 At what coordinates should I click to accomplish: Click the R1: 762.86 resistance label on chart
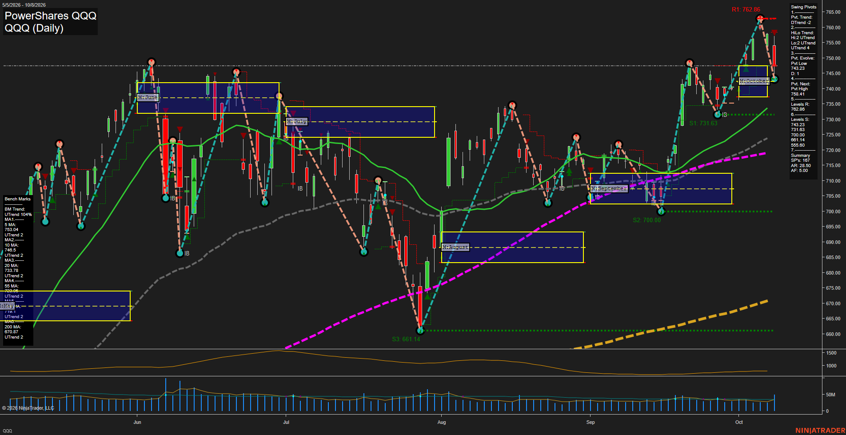point(746,9)
